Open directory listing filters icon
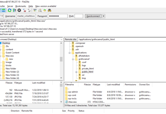 click(35, 10)
